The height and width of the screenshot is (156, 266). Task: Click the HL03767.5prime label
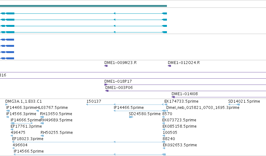(x=52, y=108)
